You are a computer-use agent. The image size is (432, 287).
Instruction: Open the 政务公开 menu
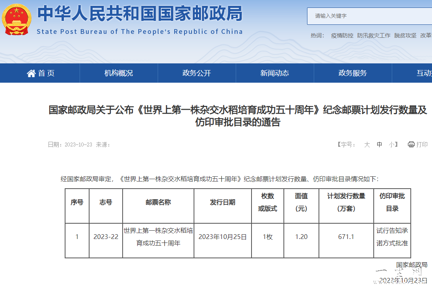196,73
